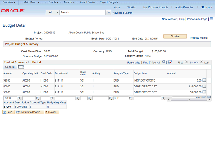Viewport: 215px width, 161px height.
Task: Add row after INDIRECT COSTS line
Action: pos(204,80)
